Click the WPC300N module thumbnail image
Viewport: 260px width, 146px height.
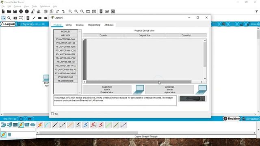tap(192, 99)
